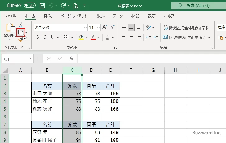Click the Save floppy disk icon
Screen dimensions: 226x143
tap(42, 6)
